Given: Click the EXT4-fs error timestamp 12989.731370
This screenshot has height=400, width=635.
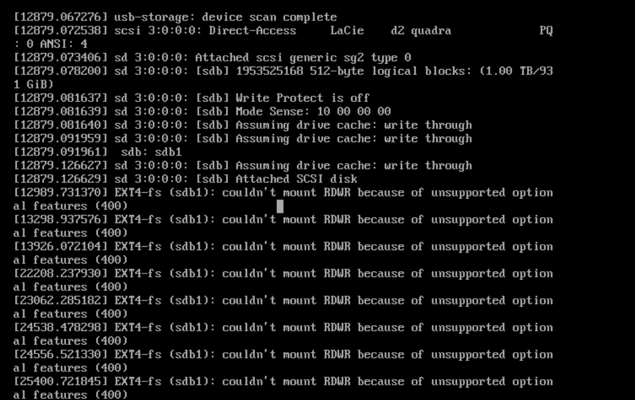Looking at the screenshot, I should pos(61,193).
